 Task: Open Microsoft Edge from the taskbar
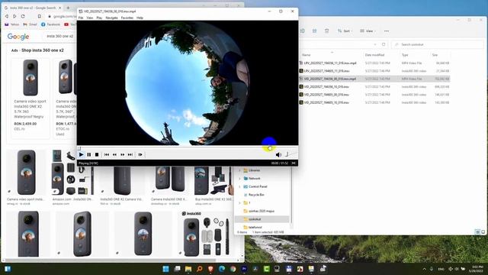pos(222,269)
